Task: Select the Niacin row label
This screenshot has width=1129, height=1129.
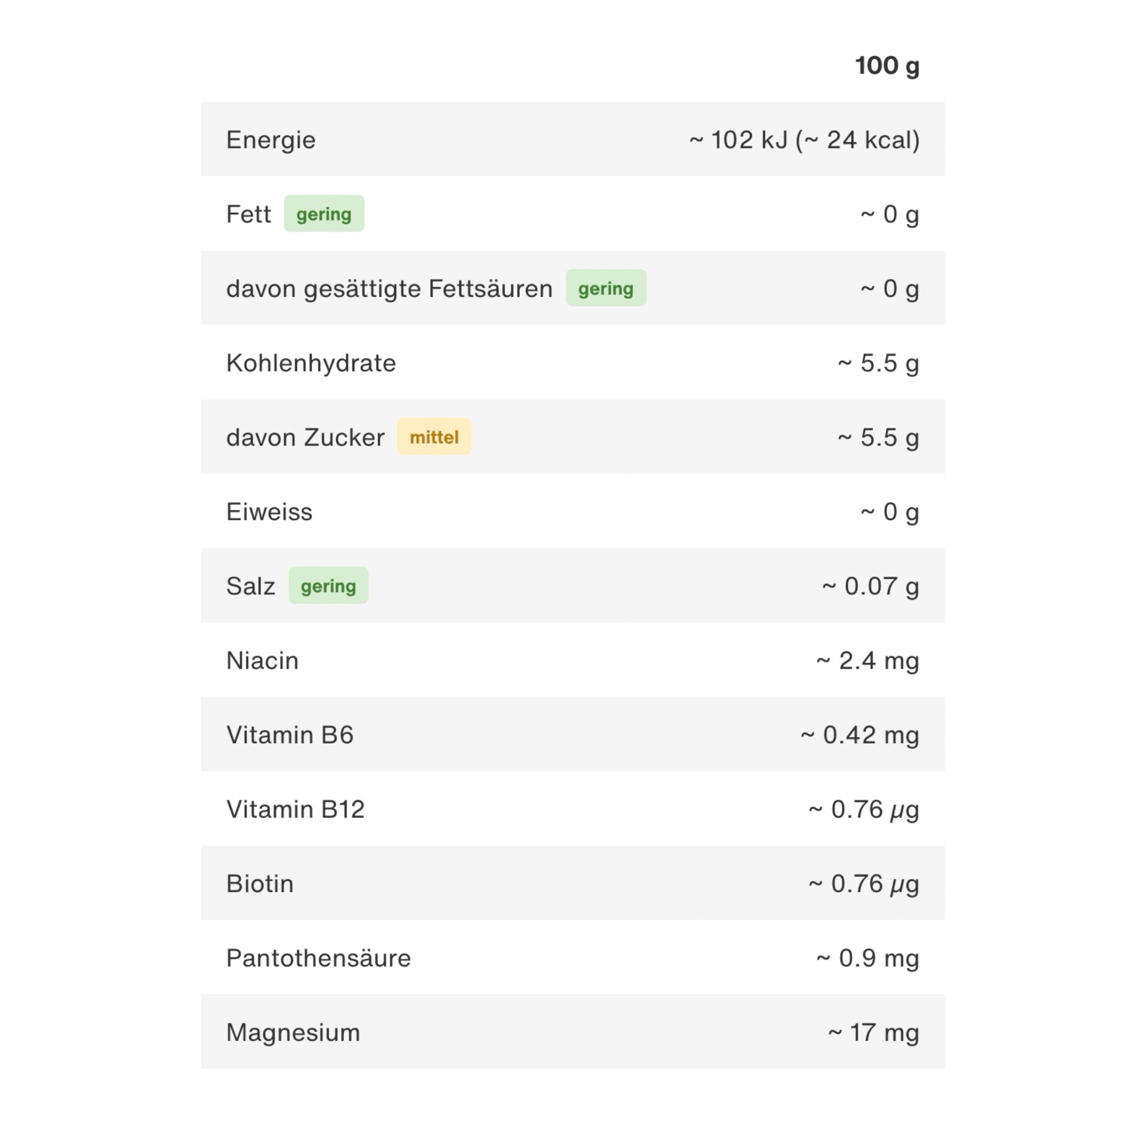Action: click(x=262, y=660)
